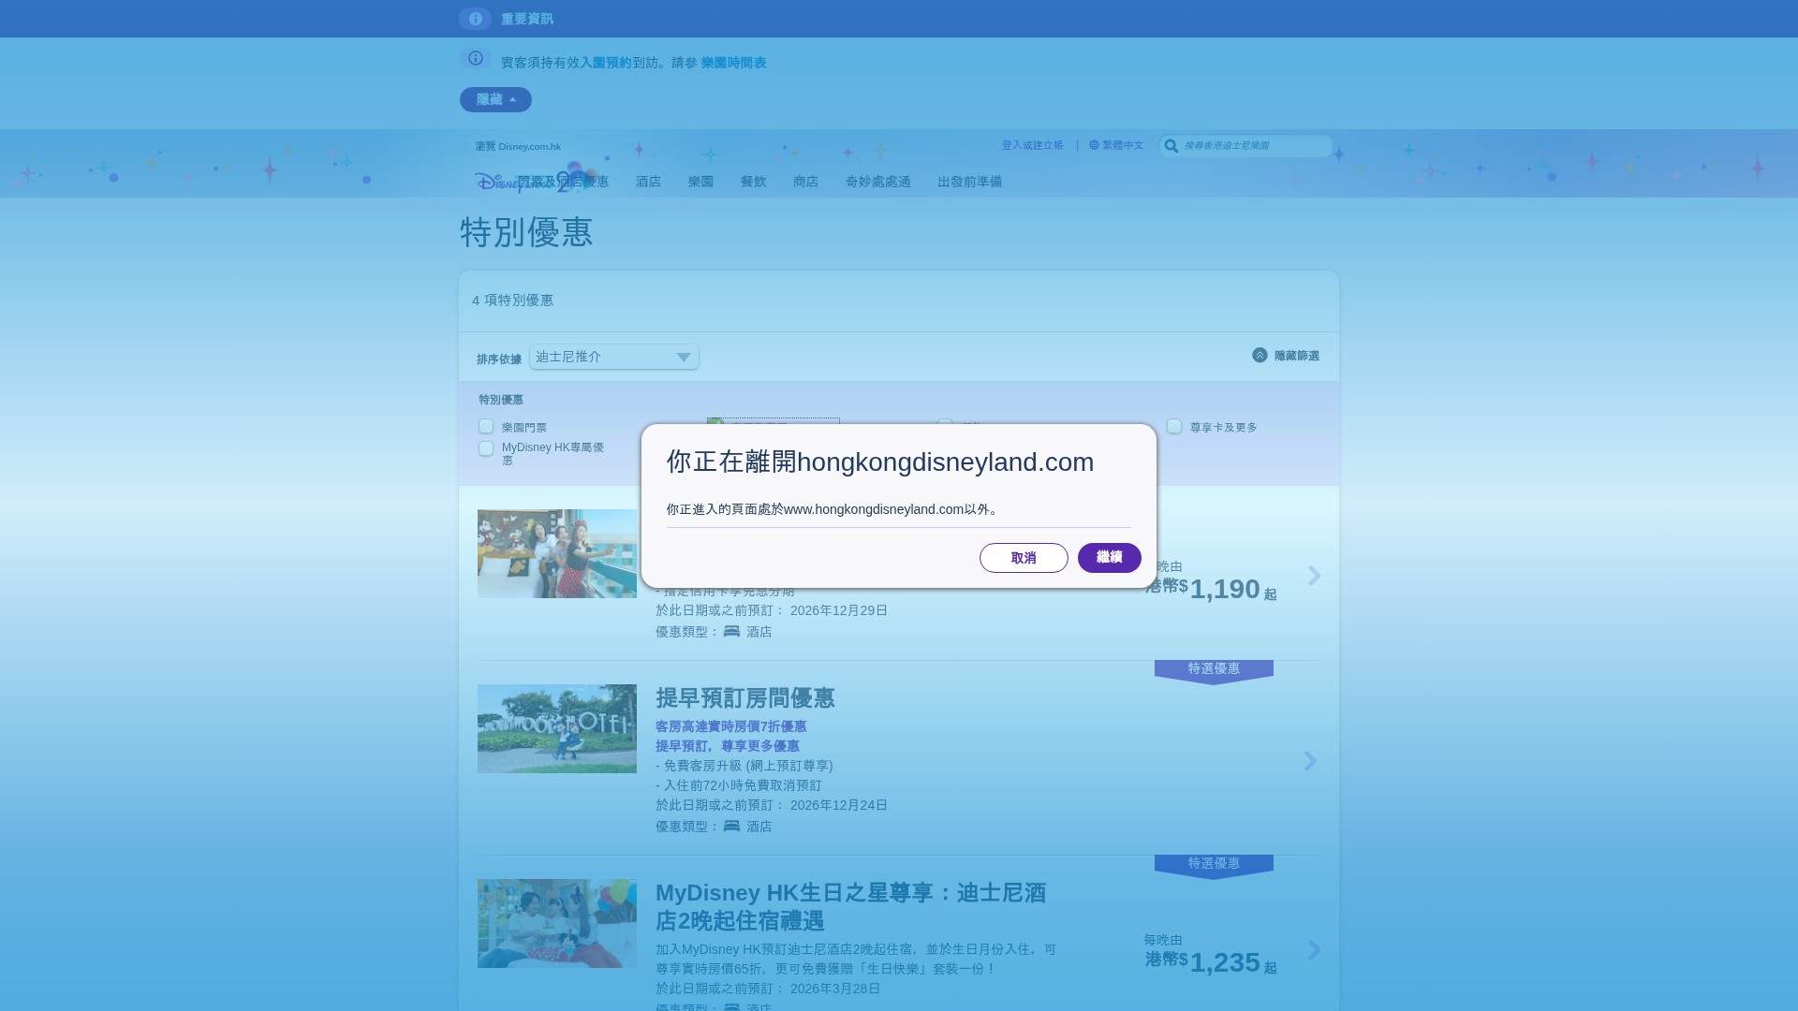Screen dimensions: 1798x1011
Task: Click the arrow beside the 1,235 price offer
Action: (1314, 950)
